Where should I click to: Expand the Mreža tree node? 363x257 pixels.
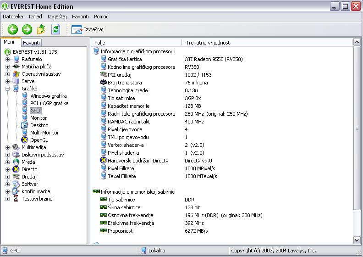pyautogui.click(x=7, y=162)
